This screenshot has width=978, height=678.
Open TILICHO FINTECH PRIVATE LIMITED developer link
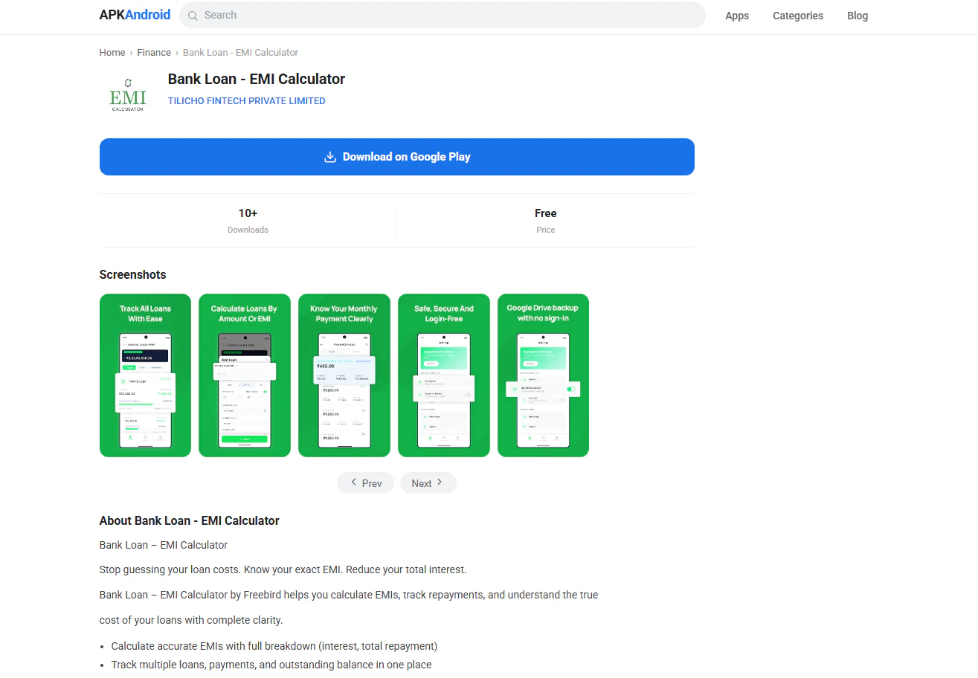[246, 101]
